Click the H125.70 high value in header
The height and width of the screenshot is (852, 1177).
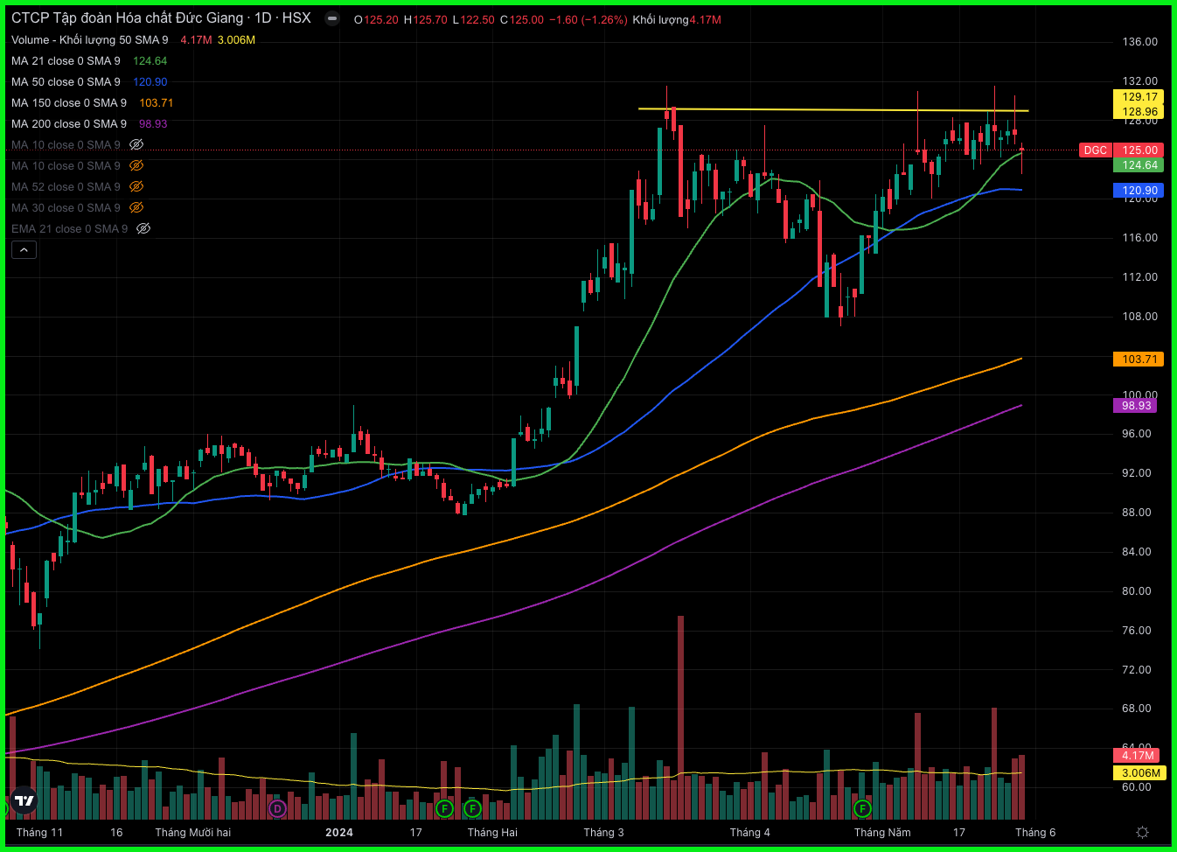coord(425,19)
